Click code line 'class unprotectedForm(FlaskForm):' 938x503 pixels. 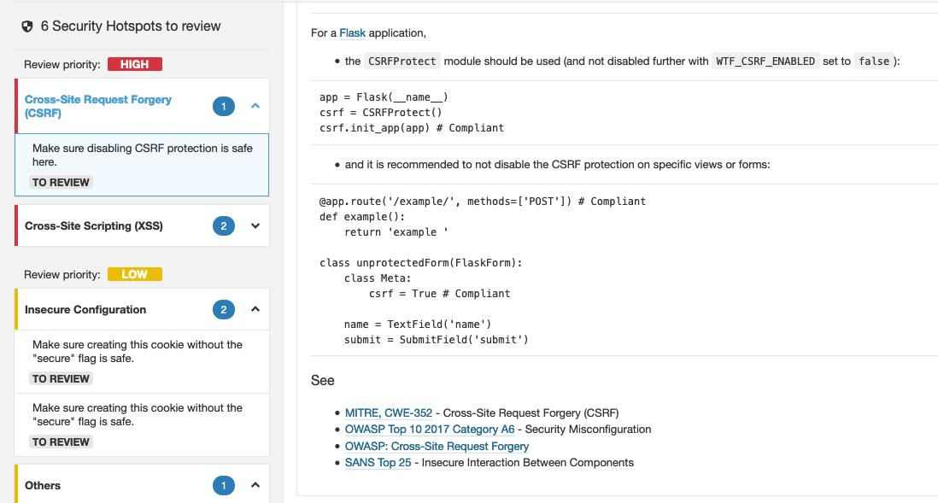click(420, 262)
